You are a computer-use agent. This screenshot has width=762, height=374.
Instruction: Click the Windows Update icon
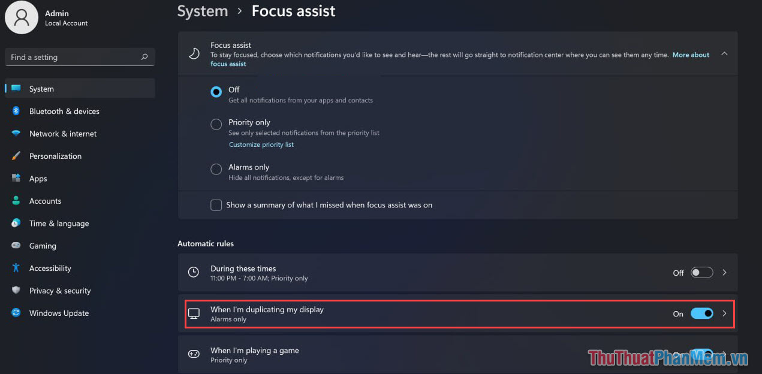click(x=16, y=313)
